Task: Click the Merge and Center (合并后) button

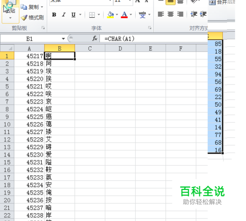Action: pos(222,2)
